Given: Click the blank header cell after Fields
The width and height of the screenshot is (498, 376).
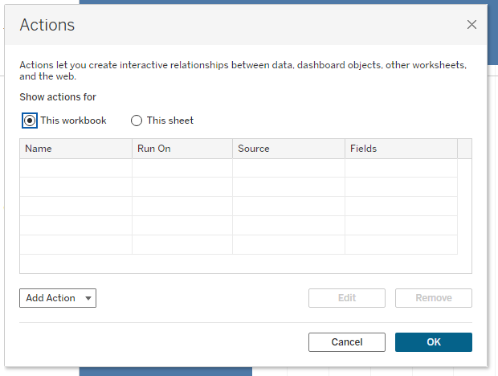Looking at the screenshot, I should click(464, 149).
